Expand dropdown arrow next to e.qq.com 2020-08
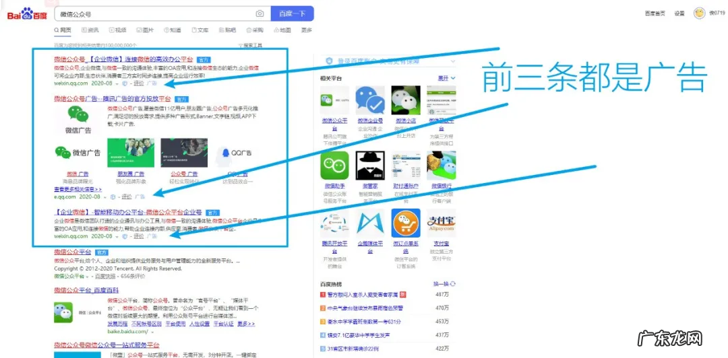Image resolution: width=728 pixels, height=358 pixels. [x=105, y=197]
